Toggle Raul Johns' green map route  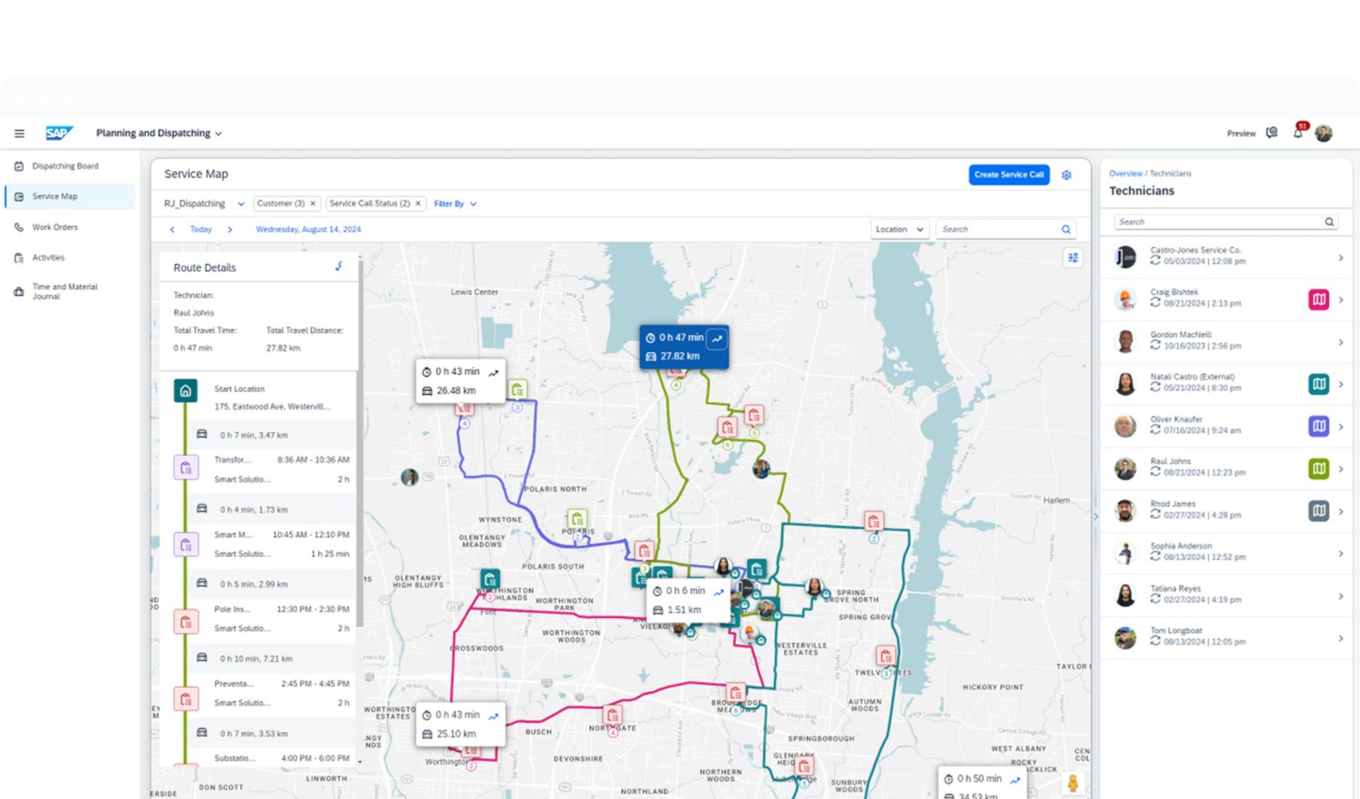pyautogui.click(x=1319, y=469)
